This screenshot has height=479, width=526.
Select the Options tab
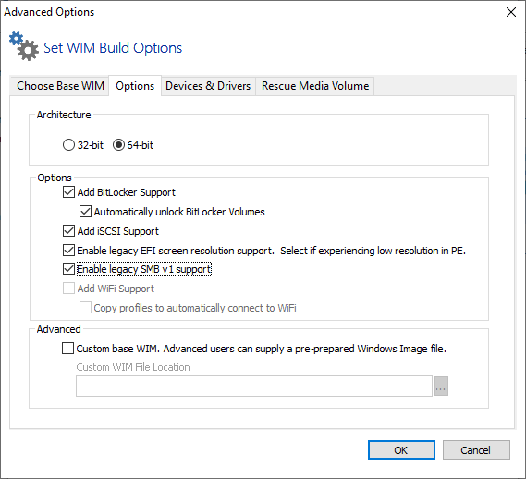tap(135, 86)
